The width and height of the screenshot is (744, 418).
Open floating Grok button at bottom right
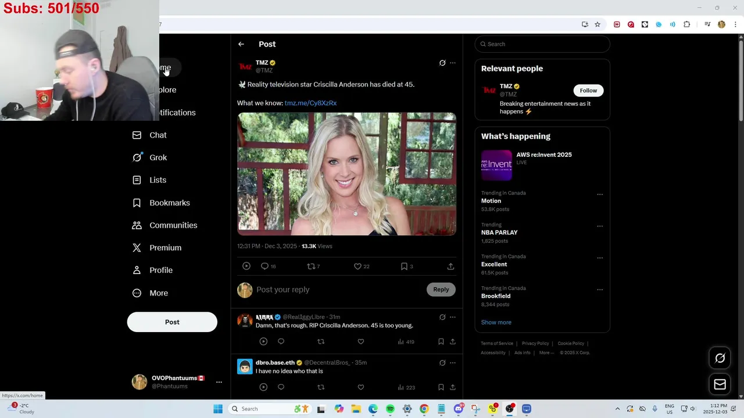click(x=720, y=358)
